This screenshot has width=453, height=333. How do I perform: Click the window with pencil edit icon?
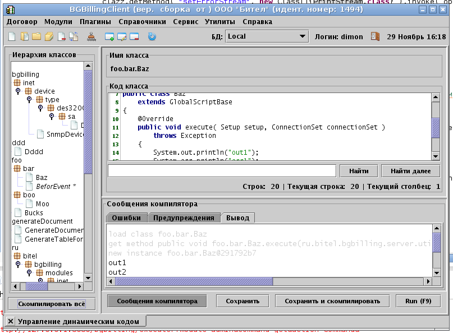(122, 37)
